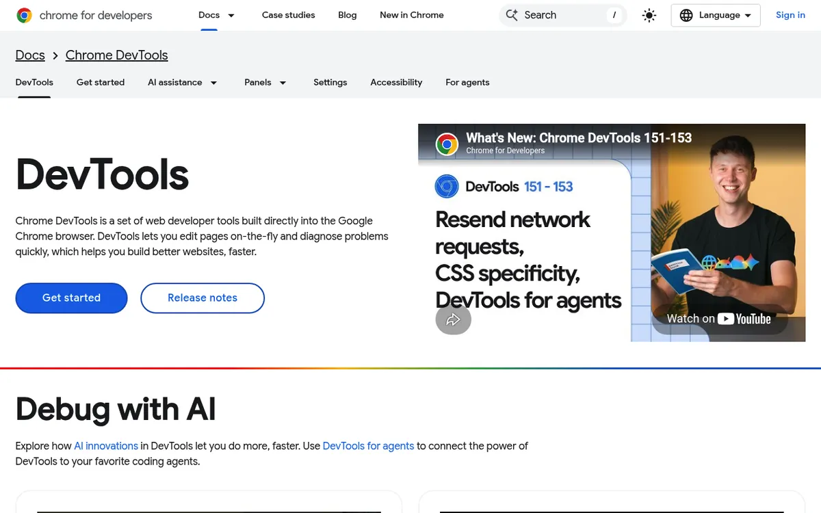Image resolution: width=821 pixels, height=513 pixels.
Task: Click the YouTube logo on the video
Action: [744, 319]
